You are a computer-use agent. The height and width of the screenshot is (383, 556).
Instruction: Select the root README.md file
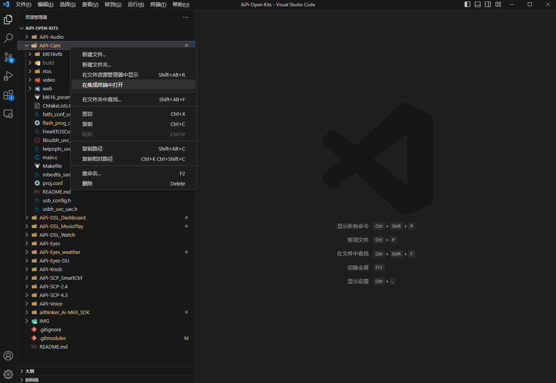[106, 347]
